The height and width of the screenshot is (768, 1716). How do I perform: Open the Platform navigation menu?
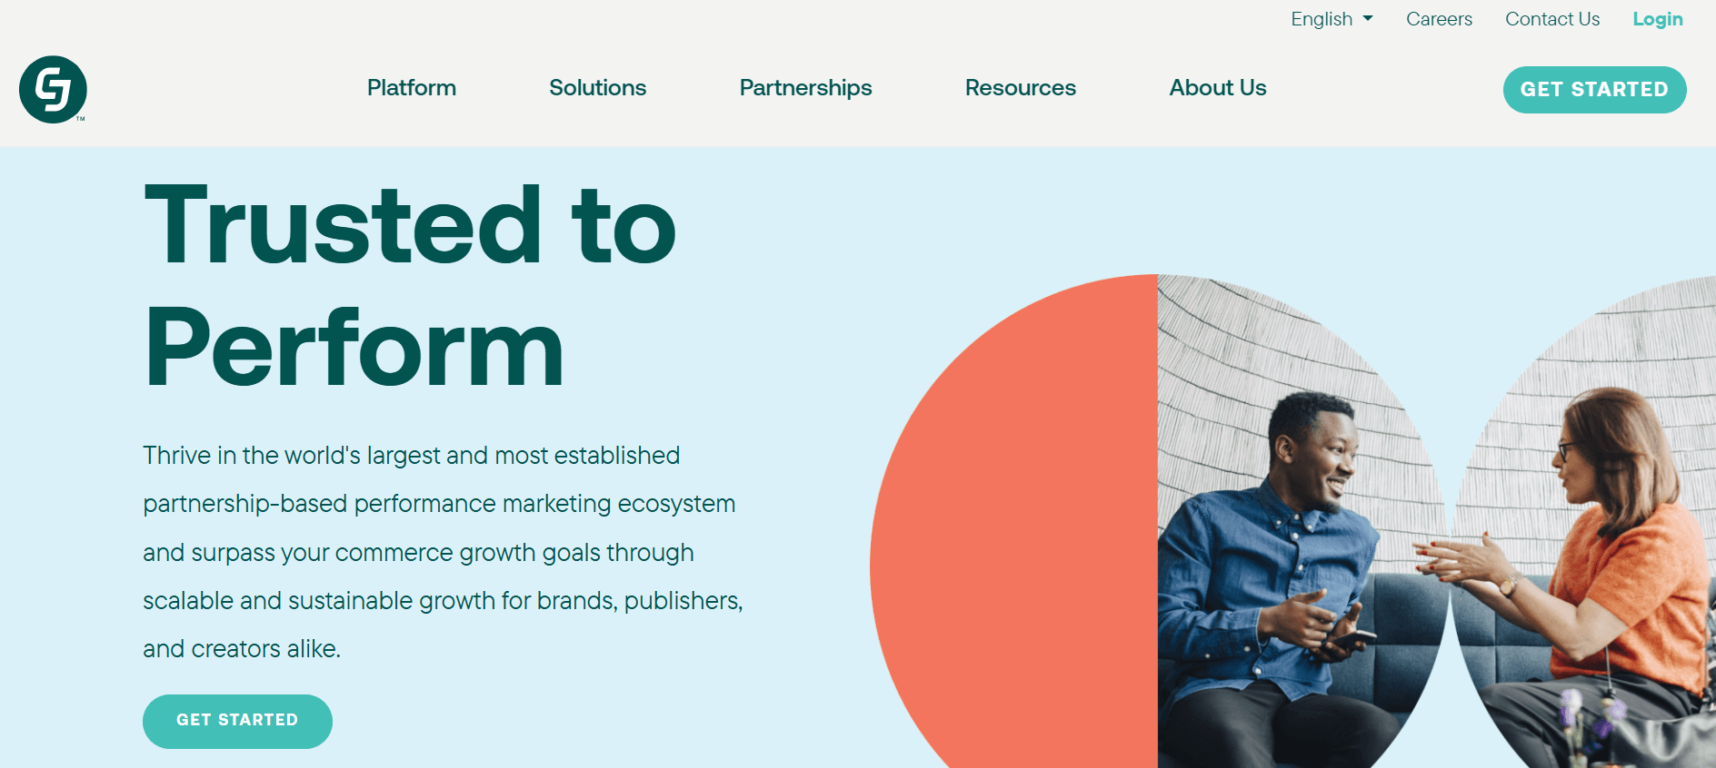coord(411,88)
